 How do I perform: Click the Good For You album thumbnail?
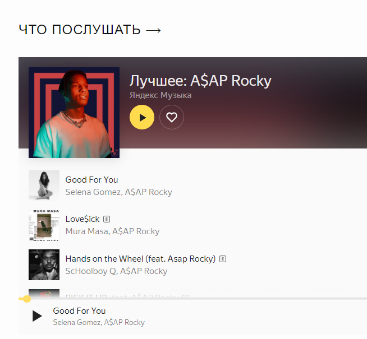tap(44, 185)
